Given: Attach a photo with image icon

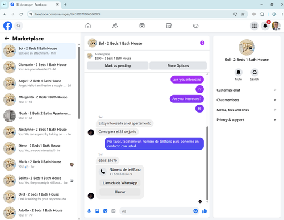Looking at the screenshot, I should tap(97, 211).
